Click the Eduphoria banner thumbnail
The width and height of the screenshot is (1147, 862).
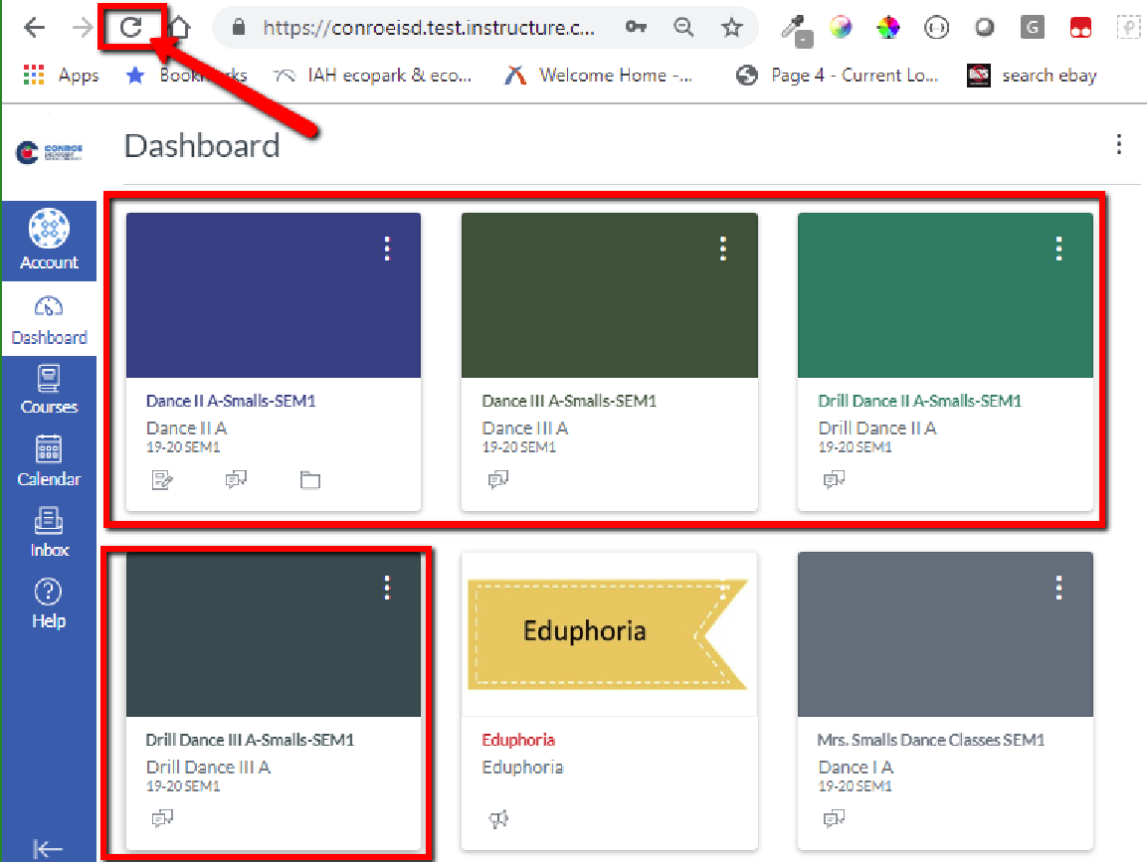pos(607,633)
